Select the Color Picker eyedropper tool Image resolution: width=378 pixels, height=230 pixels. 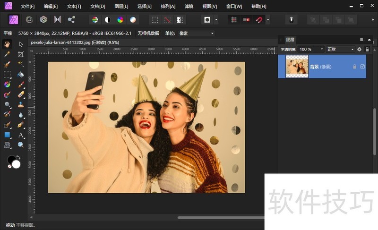point(7,54)
